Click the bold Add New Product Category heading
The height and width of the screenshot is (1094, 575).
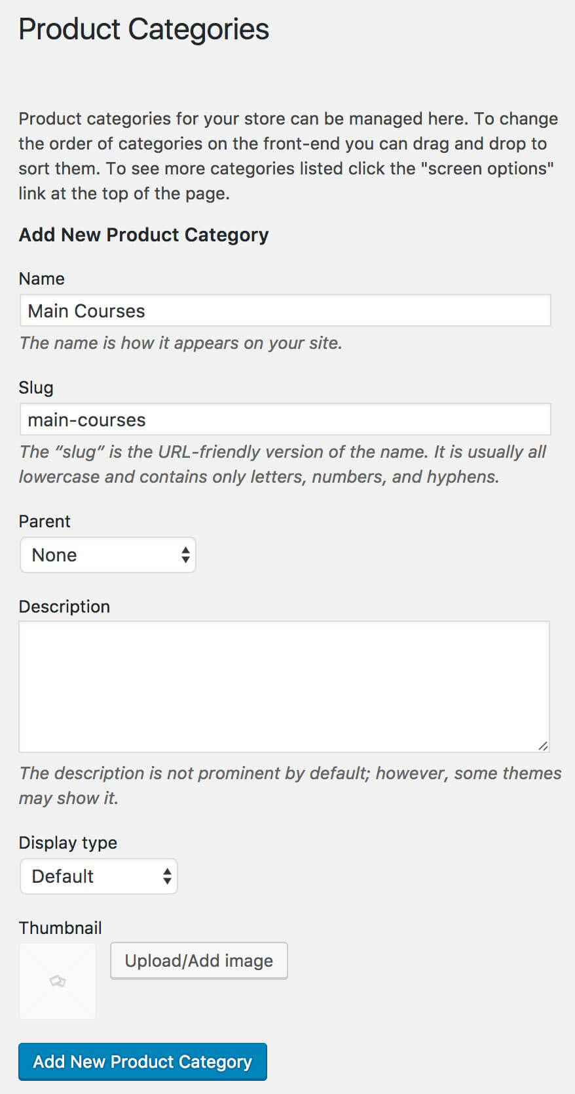(144, 235)
